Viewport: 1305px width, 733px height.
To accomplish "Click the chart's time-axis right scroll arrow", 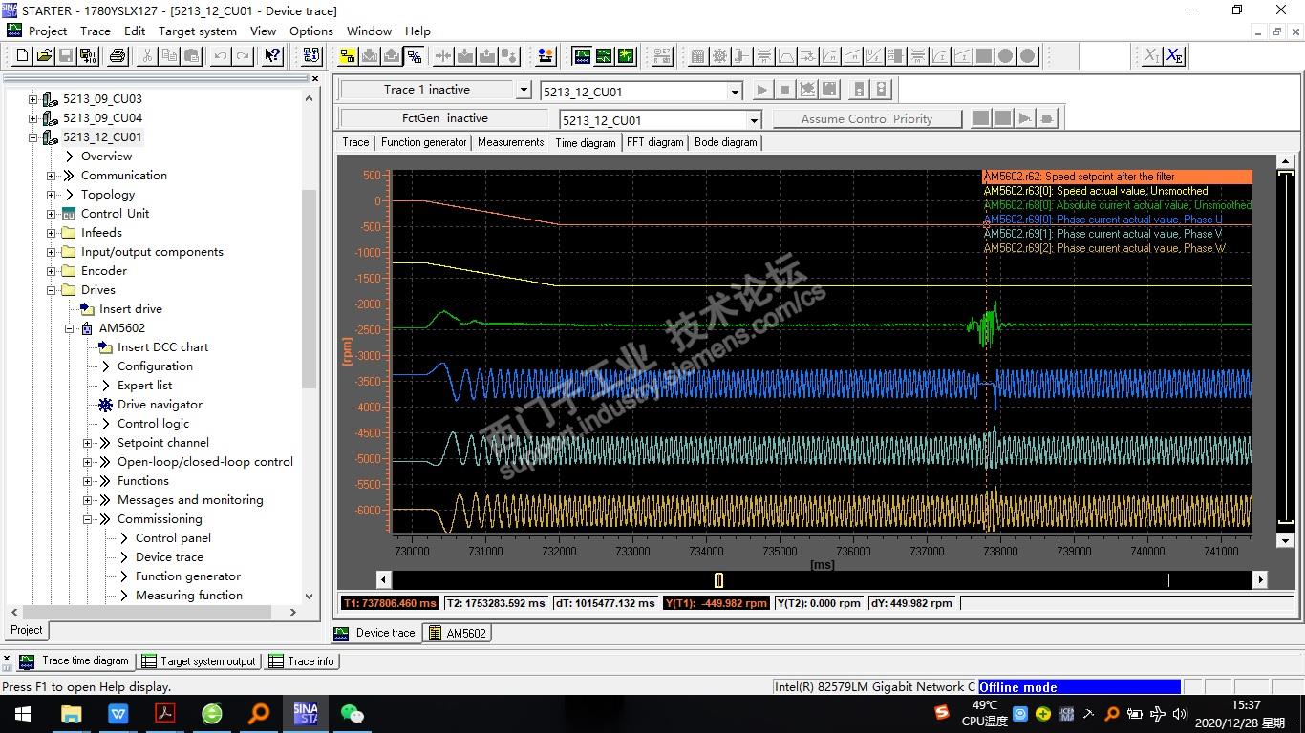I will [1260, 580].
